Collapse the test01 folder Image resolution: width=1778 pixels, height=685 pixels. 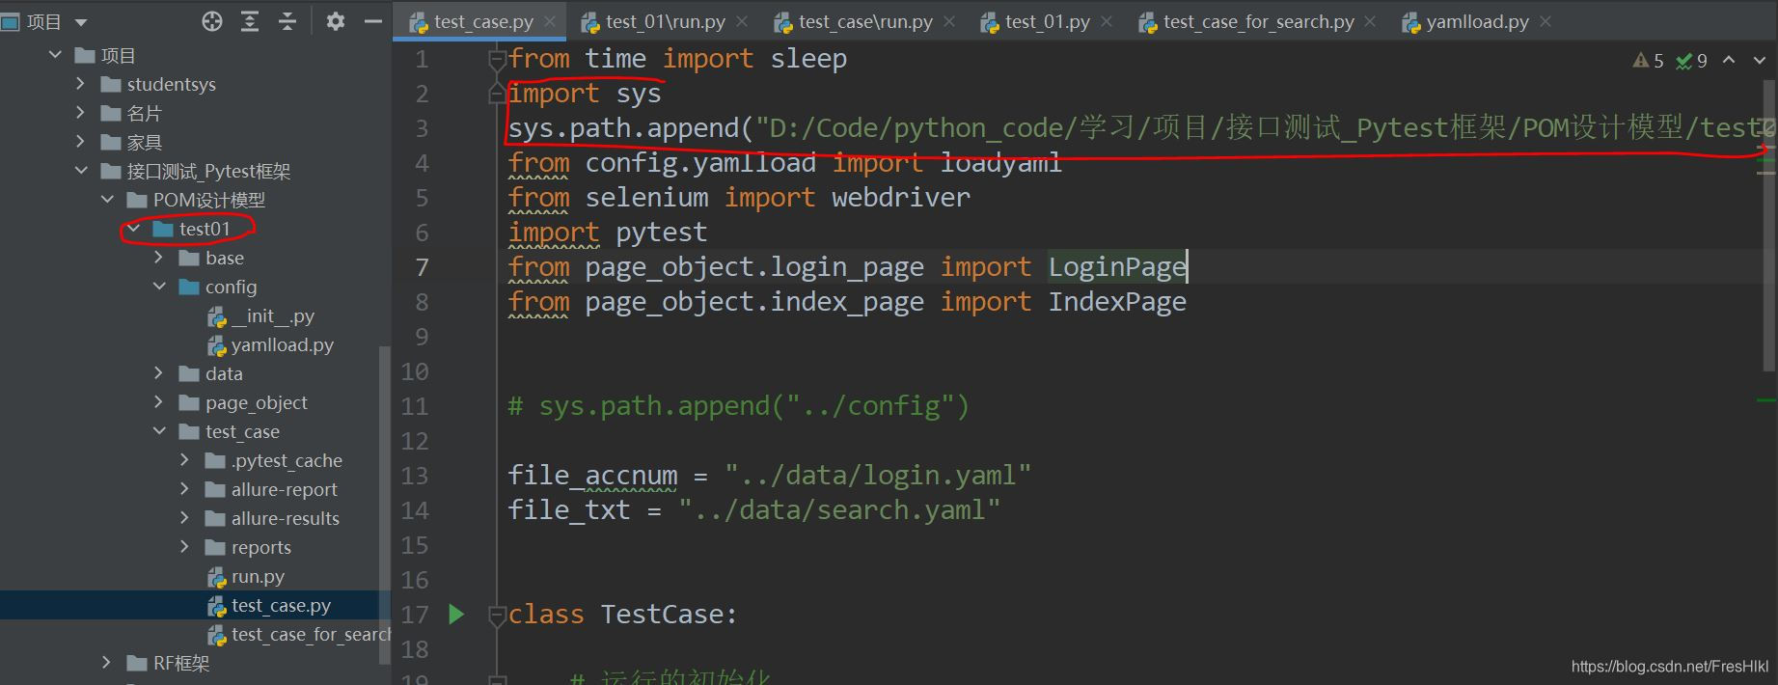click(x=133, y=229)
